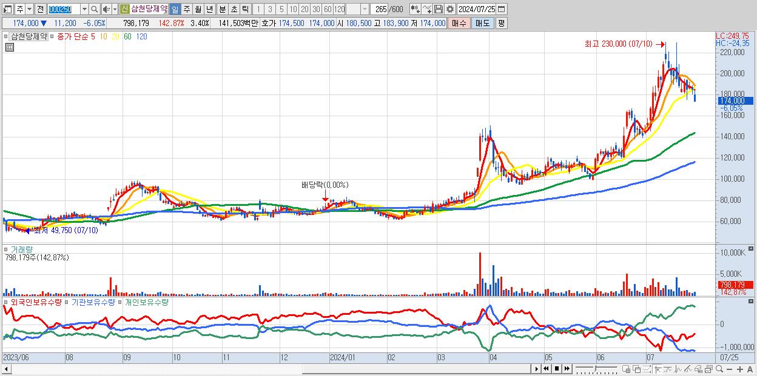Switch to 틱 tick period
The image size is (757, 376).
tap(245, 9)
